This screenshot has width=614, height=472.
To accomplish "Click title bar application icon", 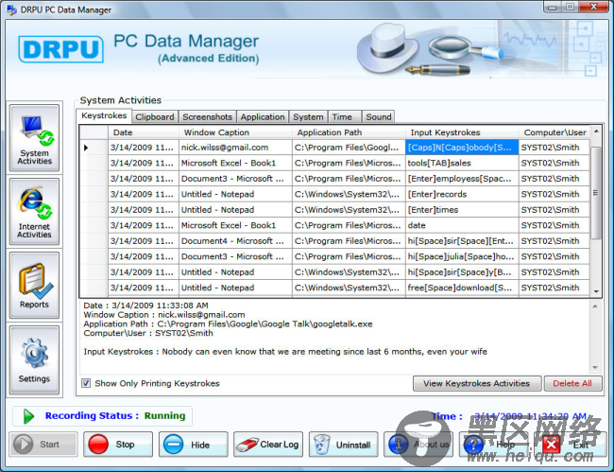I will [11, 9].
